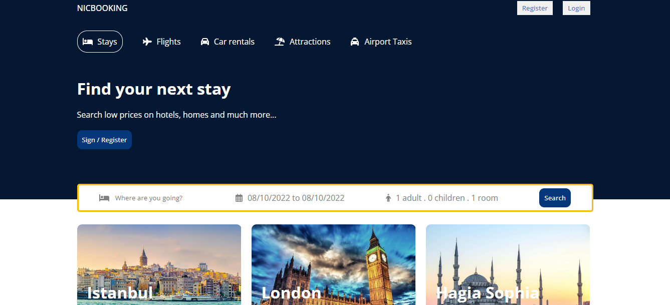Click the airplane icon next to Flights
This screenshot has width=670, height=305.
(147, 42)
